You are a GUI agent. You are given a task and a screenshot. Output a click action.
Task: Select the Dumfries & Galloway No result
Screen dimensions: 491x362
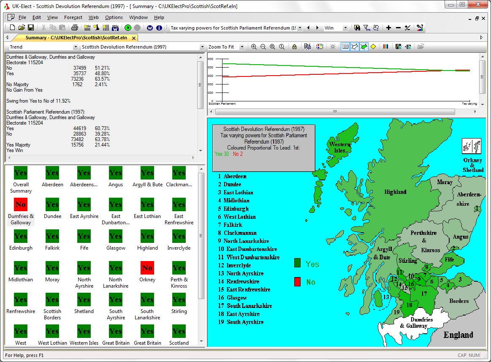(21, 204)
